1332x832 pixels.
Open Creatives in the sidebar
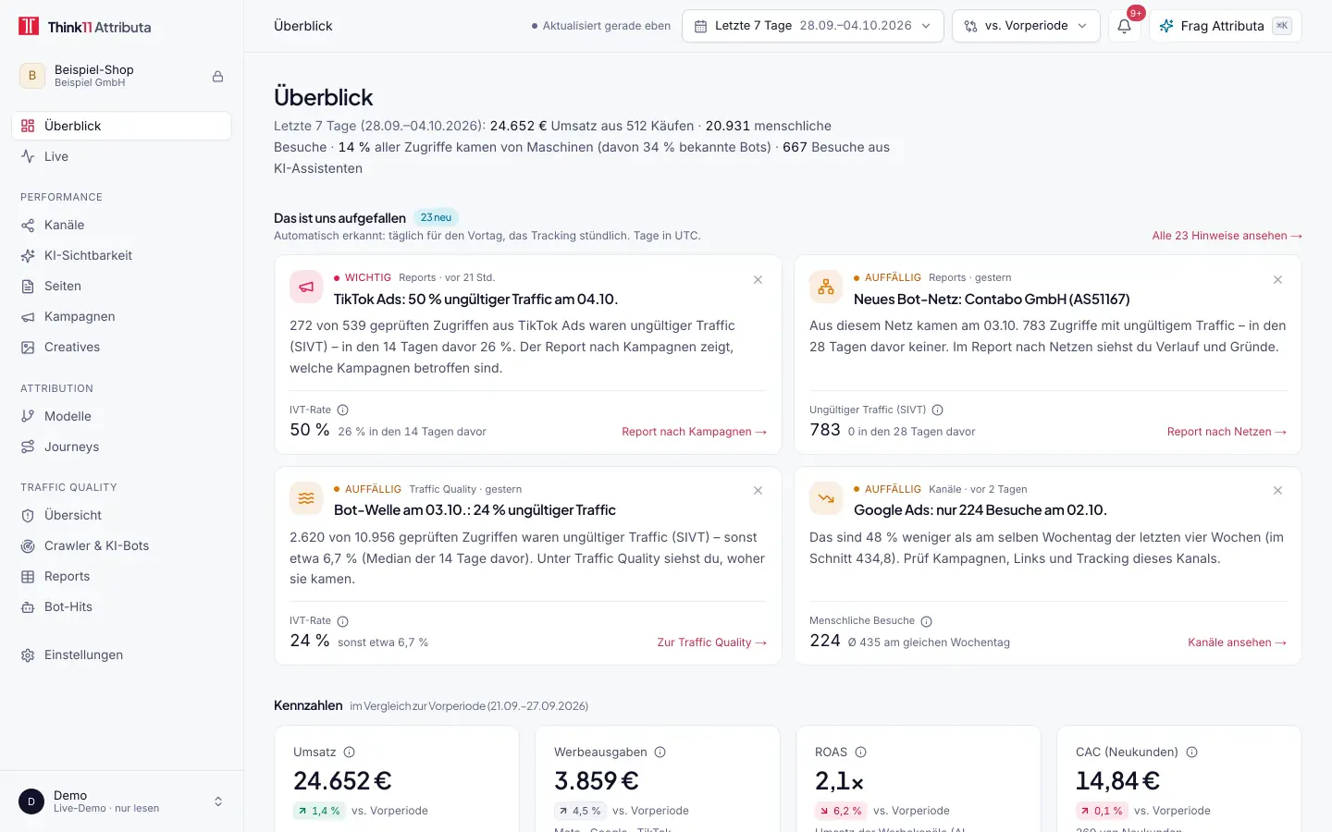click(121, 347)
